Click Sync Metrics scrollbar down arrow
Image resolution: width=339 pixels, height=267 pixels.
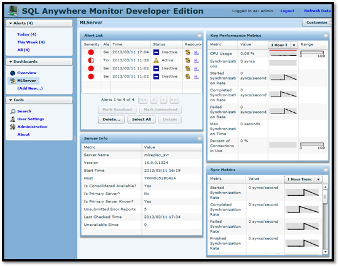[325, 252]
